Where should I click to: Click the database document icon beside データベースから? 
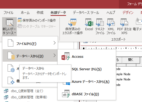(11, 56)
